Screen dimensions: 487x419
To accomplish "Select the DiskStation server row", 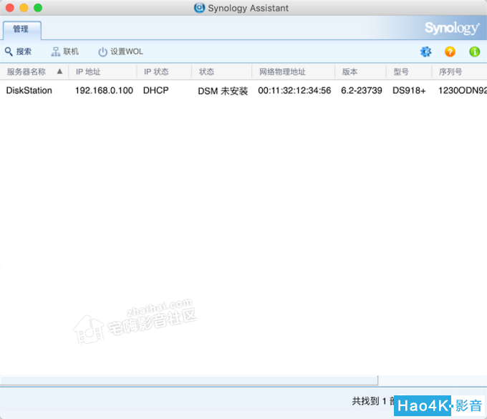I will pyautogui.click(x=243, y=90).
